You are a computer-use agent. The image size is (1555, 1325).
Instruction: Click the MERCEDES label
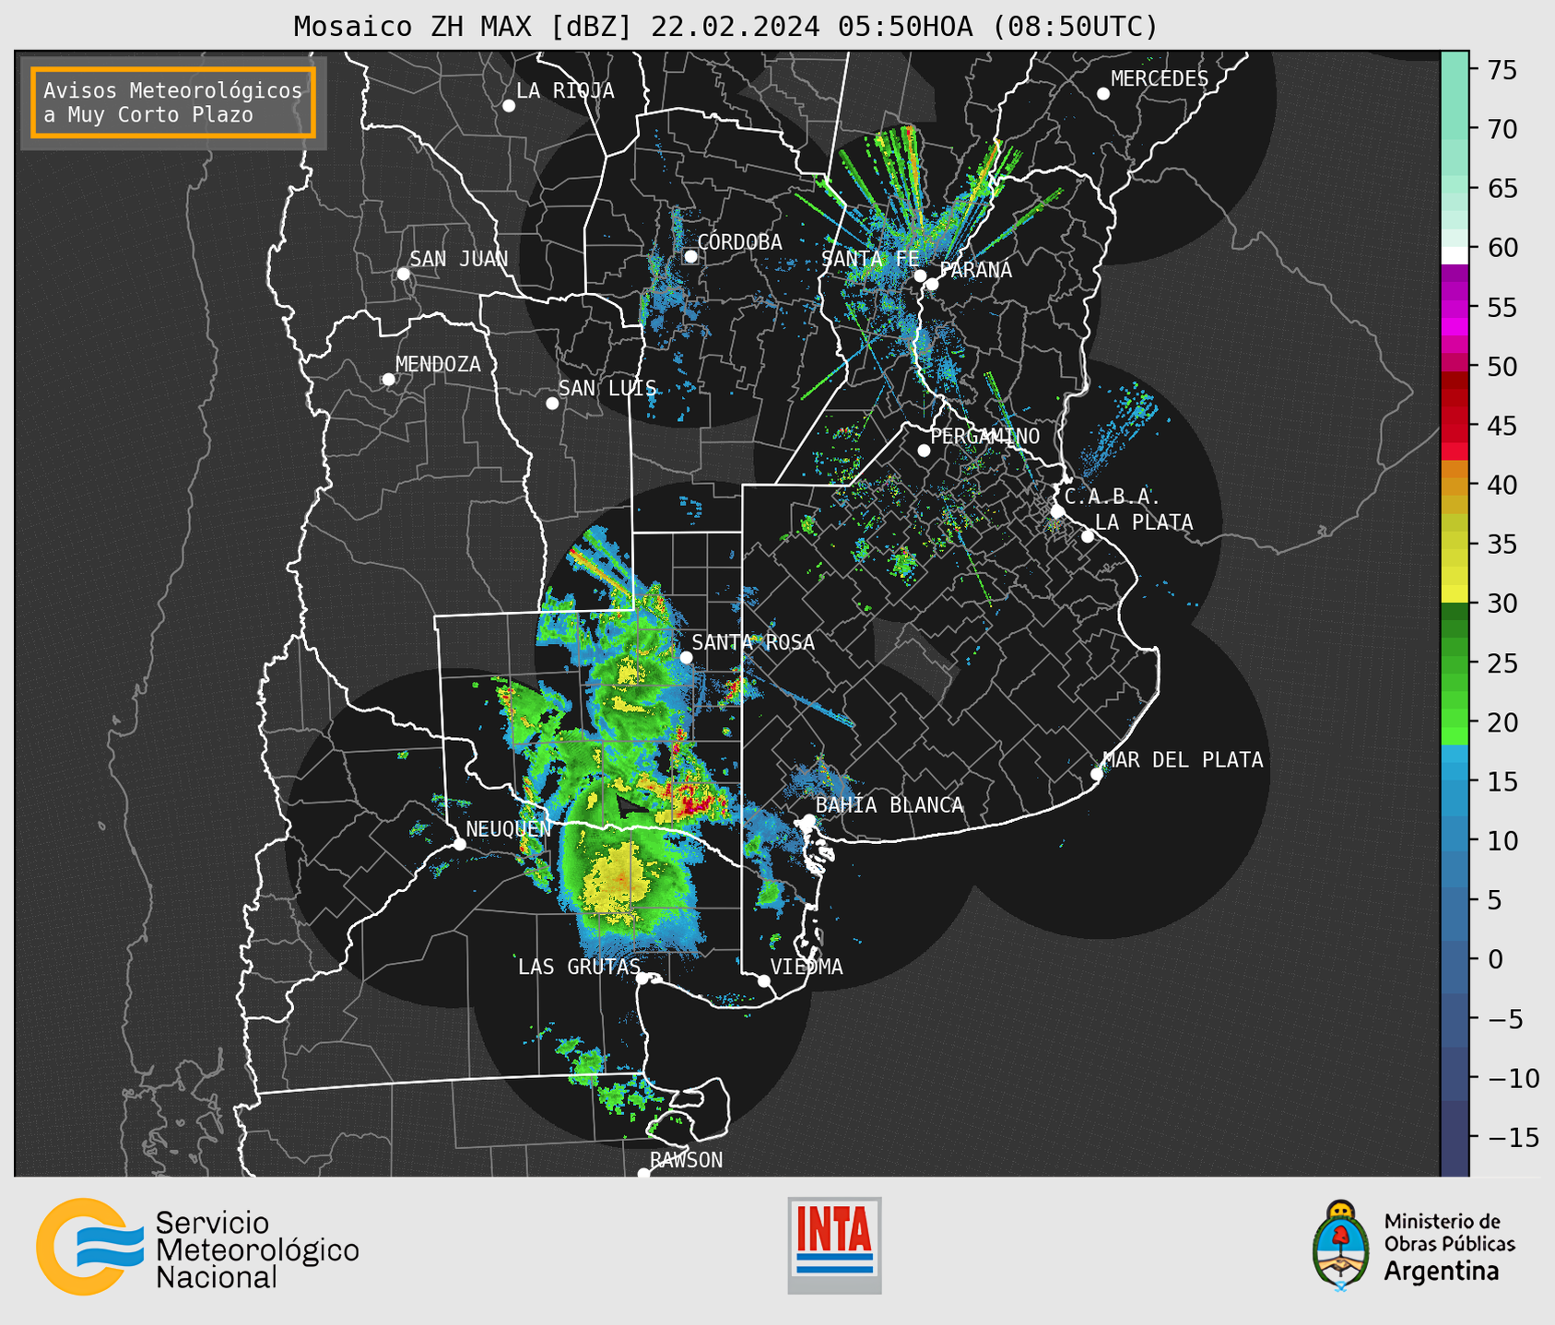click(x=1159, y=79)
